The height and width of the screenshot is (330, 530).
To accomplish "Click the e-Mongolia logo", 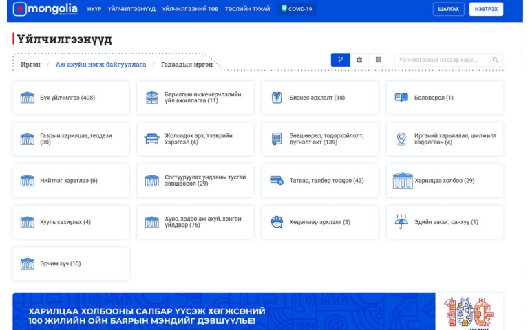I will tap(45, 9).
